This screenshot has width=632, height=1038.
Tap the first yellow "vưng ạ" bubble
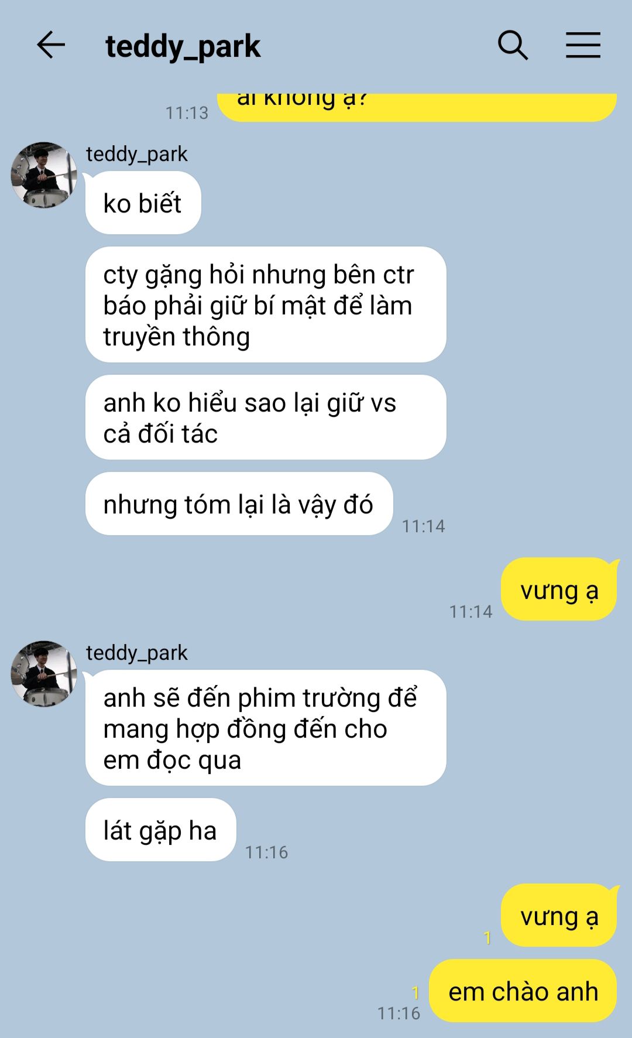pos(559,589)
